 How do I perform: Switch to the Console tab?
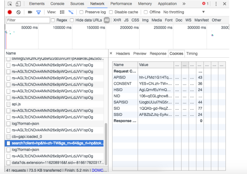pos(57,4)
